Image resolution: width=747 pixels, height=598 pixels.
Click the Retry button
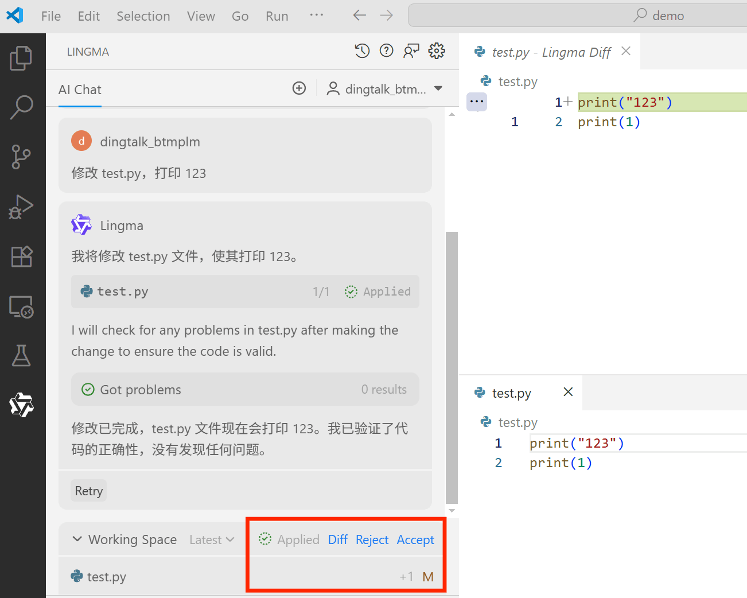(x=89, y=491)
